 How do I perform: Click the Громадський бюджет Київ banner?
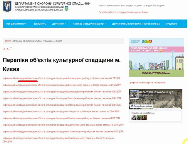pos(156,57)
